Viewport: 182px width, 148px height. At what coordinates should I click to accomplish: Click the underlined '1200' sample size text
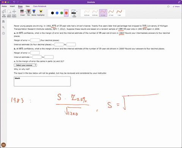click(121, 29)
